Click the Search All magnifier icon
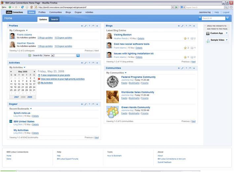The width and height of the screenshot is (234, 172). [x=227, y=18]
